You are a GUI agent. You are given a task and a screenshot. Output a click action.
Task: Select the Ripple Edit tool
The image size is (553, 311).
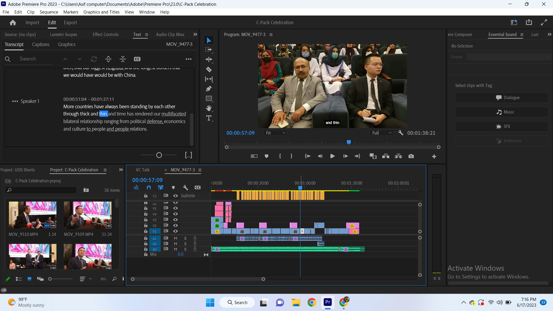(209, 60)
